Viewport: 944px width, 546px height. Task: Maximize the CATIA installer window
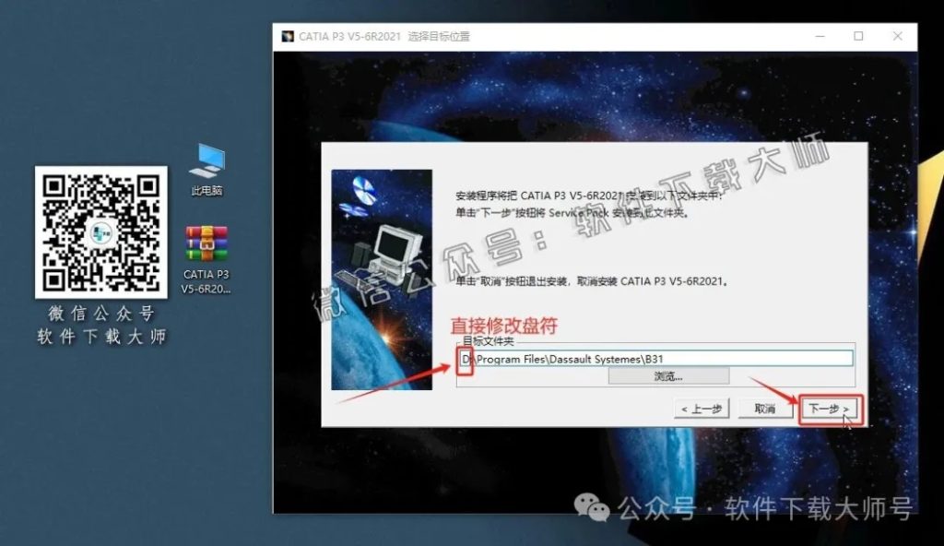coord(858,37)
